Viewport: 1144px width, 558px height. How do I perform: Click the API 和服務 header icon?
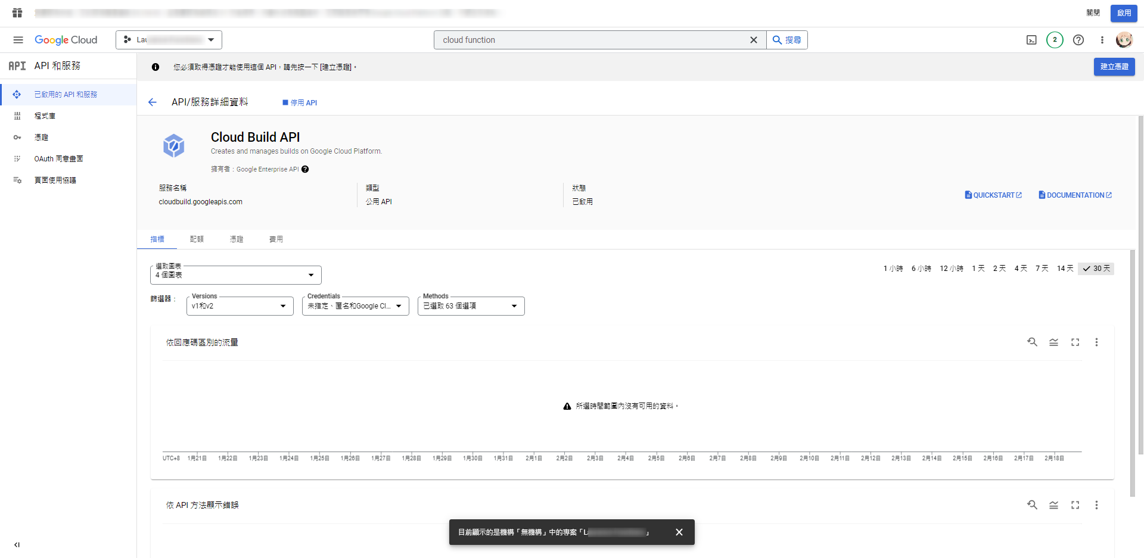click(x=17, y=66)
